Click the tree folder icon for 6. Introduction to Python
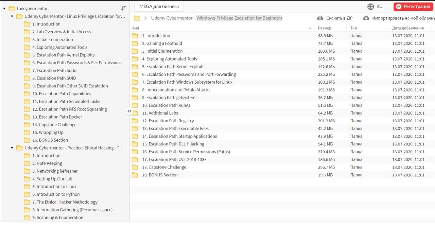The width and height of the screenshot is (435, 227). click(x=27, y=194)
